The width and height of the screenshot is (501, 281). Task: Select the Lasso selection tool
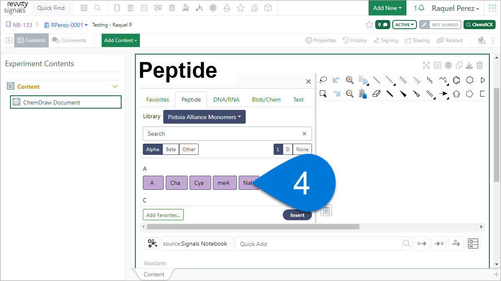(x=323, y=80)
